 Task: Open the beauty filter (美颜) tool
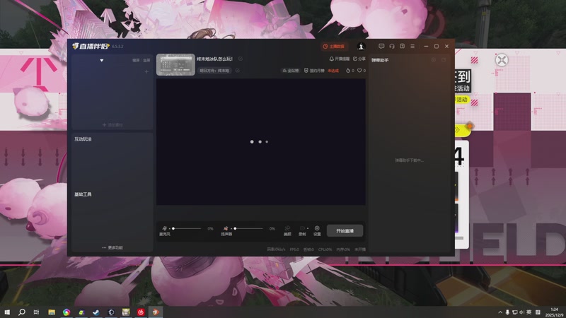pyautogui.click(x=287, y=231)
